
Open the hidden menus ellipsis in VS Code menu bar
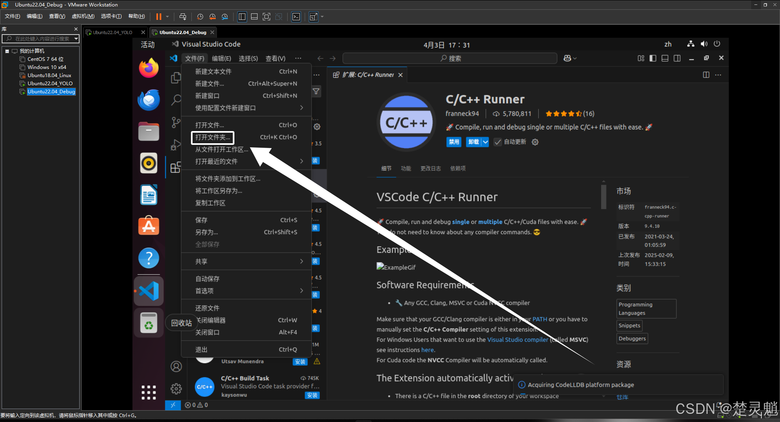tap(298, 58)
